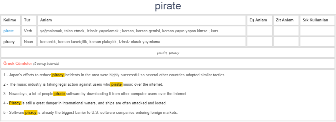Select the pirate Turkish meaning text
336x122 pixels.
click(129, 31)
